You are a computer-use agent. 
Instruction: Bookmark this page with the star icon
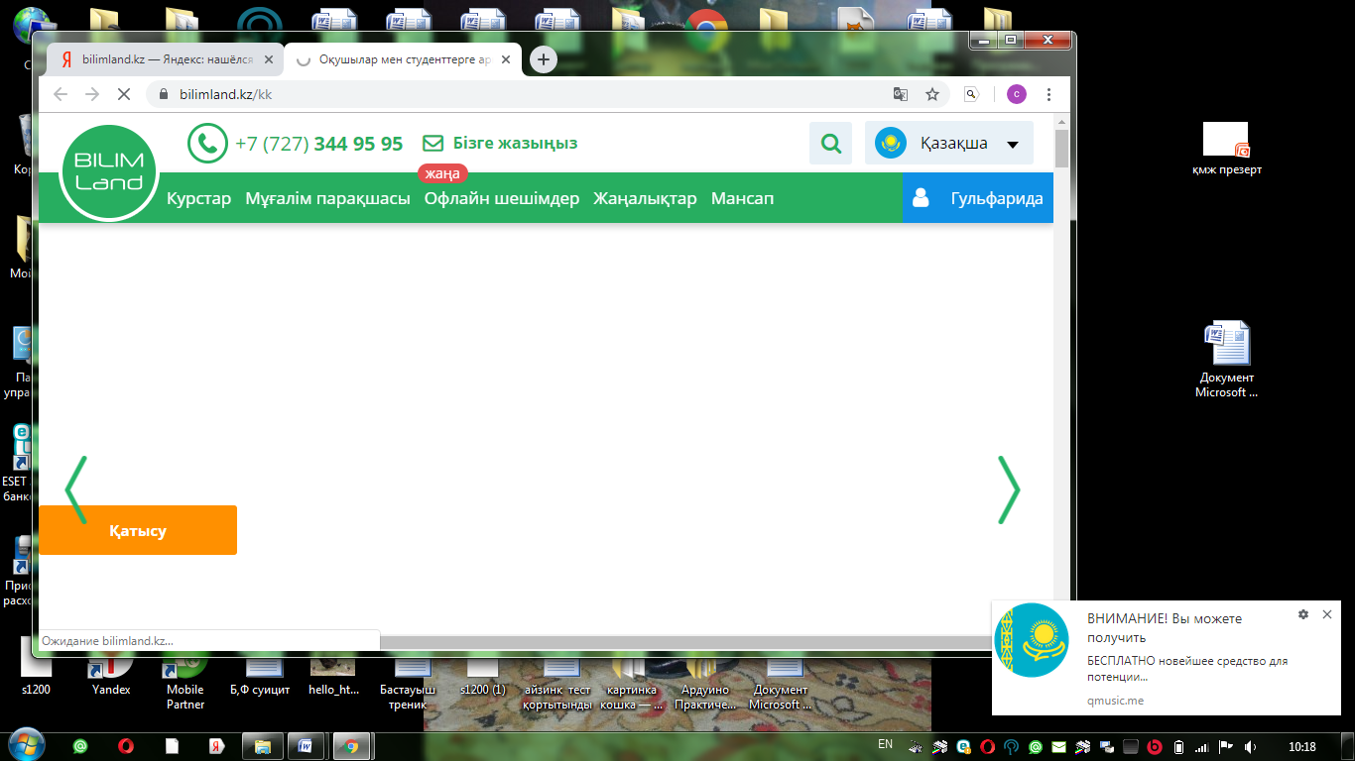[x=932, y=94]
